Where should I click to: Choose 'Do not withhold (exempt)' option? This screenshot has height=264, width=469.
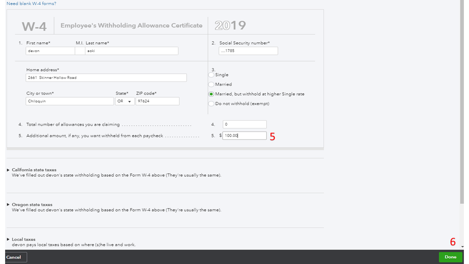[211, 104]
